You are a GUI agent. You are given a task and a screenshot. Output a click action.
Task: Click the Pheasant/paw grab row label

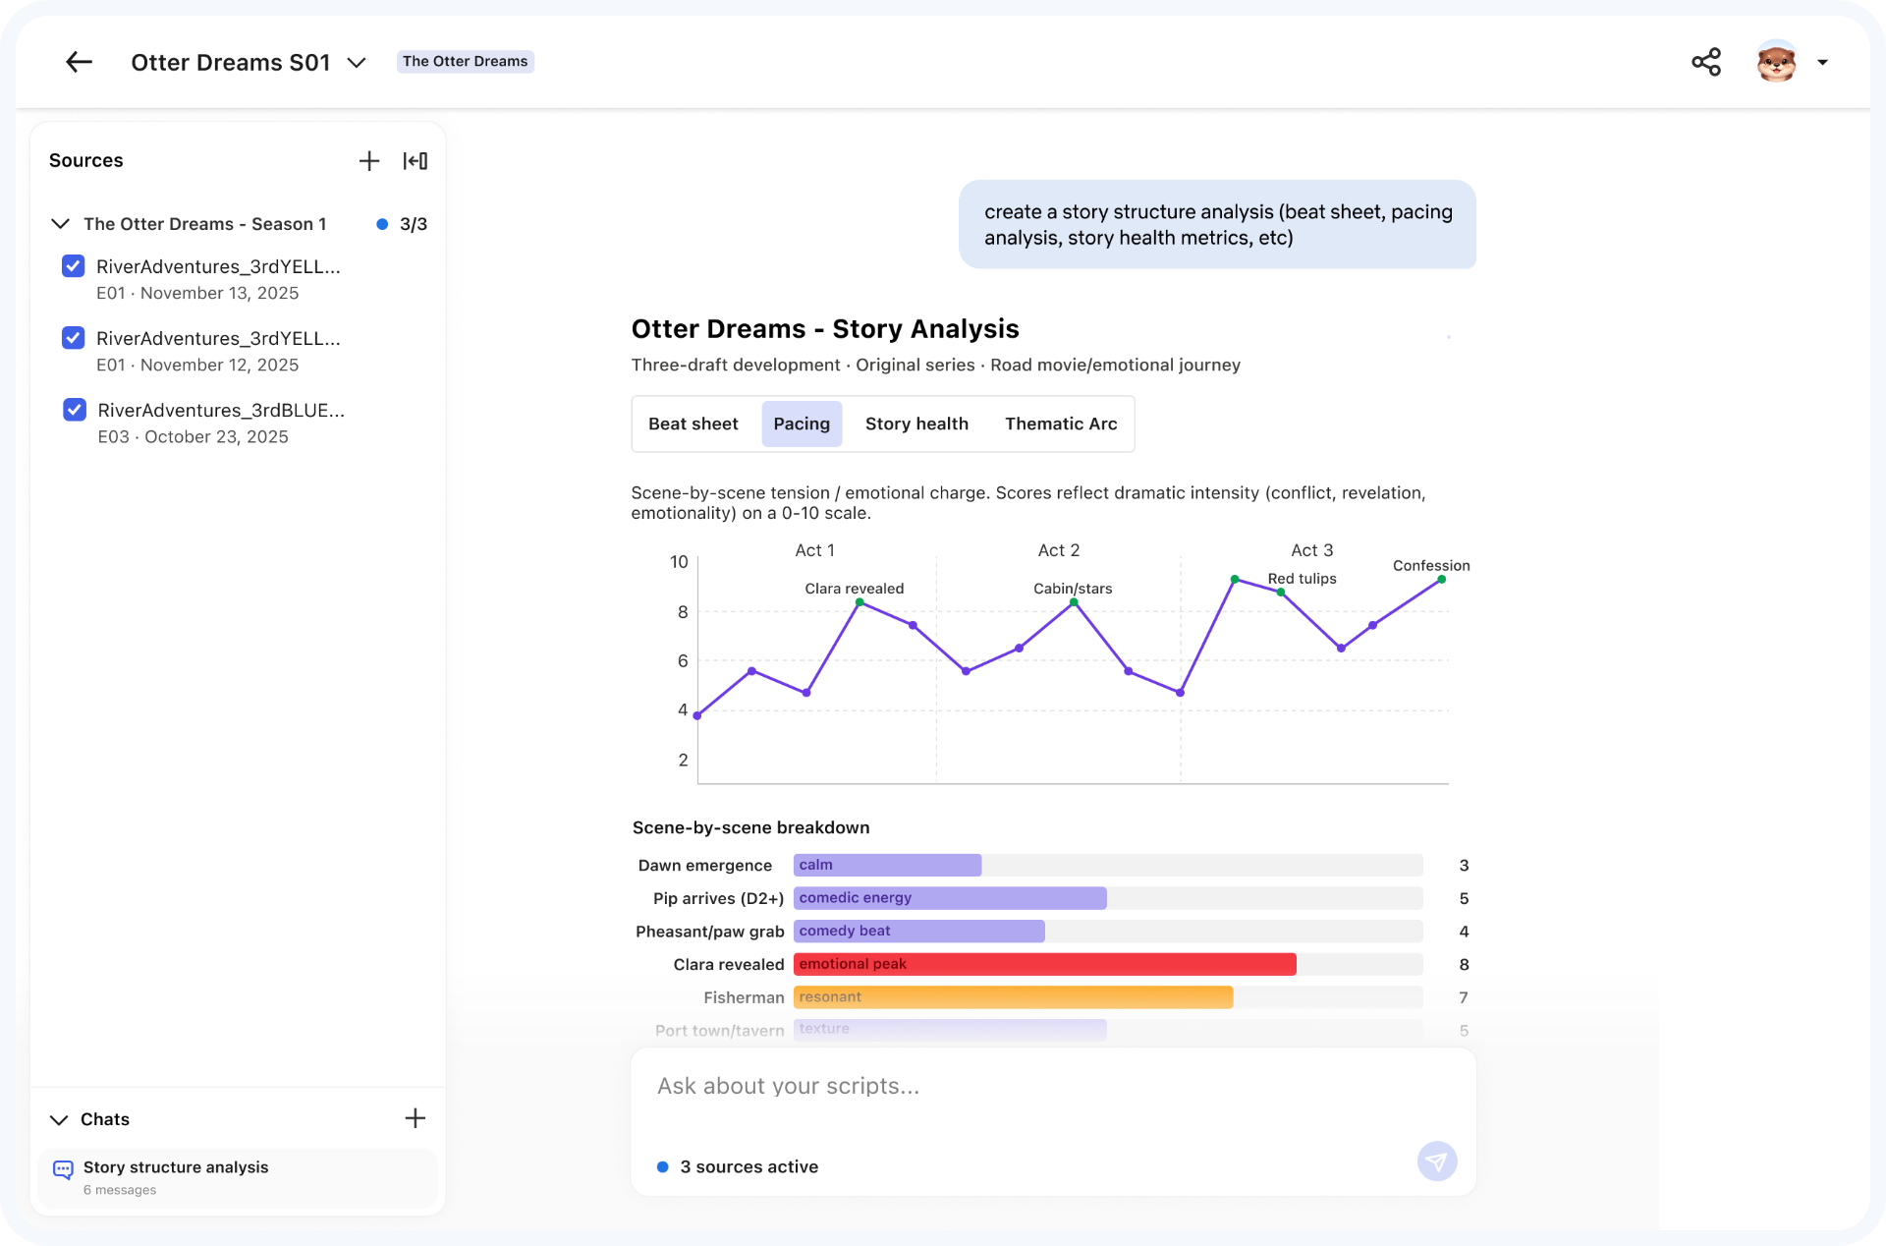pyautogui.click(x=709, y=931)
